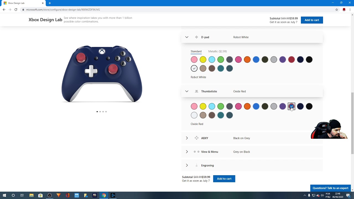Show the fourth controller view dot

[106, 112]
